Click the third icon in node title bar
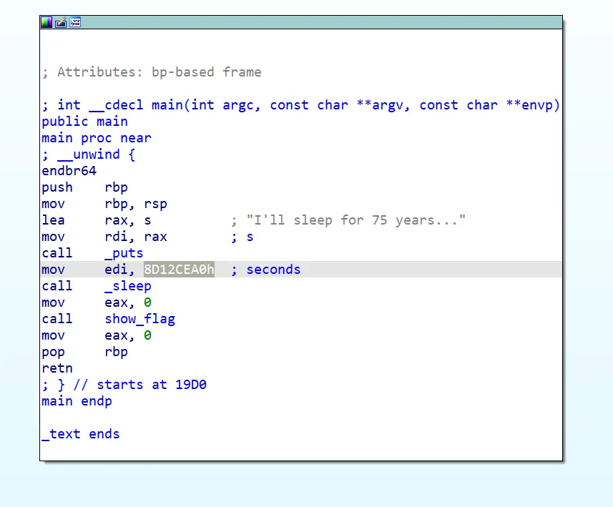613x507 pixels. (x=75, y=22)
